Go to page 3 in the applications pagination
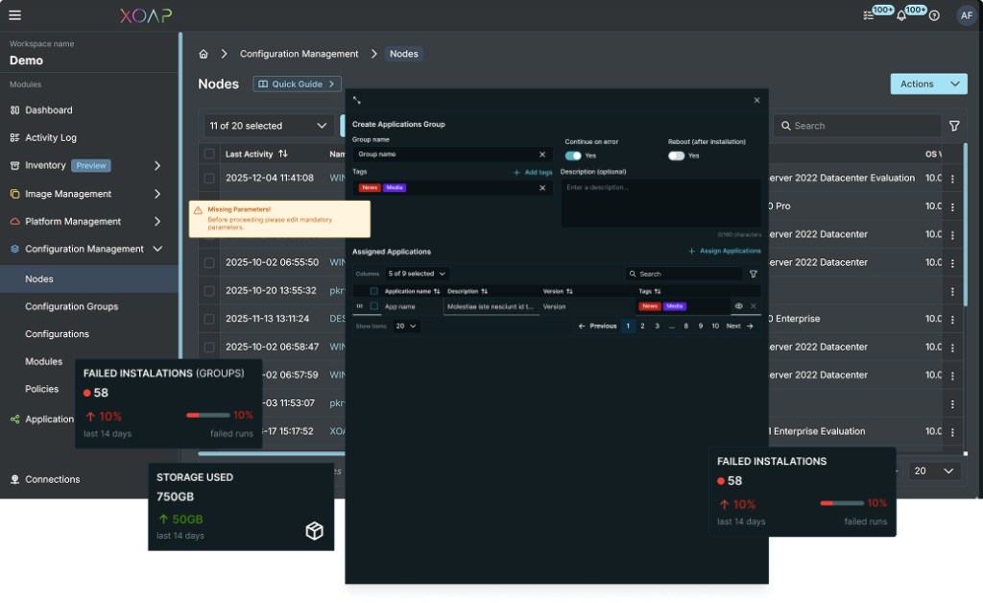This screenshot has height=603, width=983. 658,326
